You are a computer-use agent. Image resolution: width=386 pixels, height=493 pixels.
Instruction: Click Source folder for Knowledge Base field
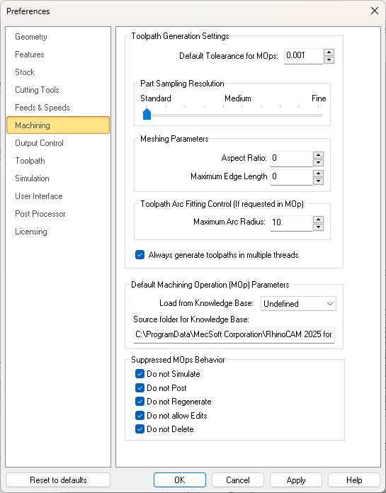coord(234,334)
